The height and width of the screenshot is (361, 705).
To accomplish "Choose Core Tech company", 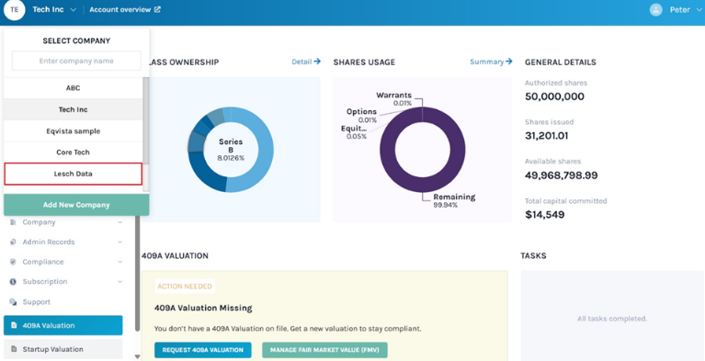I will point(73,152).
